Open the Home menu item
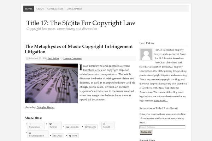This screenshot has height=141, width=212. (29, 8)
